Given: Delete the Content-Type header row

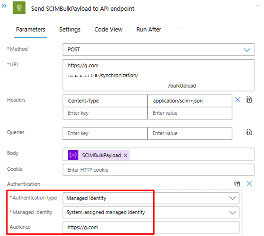Looking at the screenshot, I should coord(238,100).
